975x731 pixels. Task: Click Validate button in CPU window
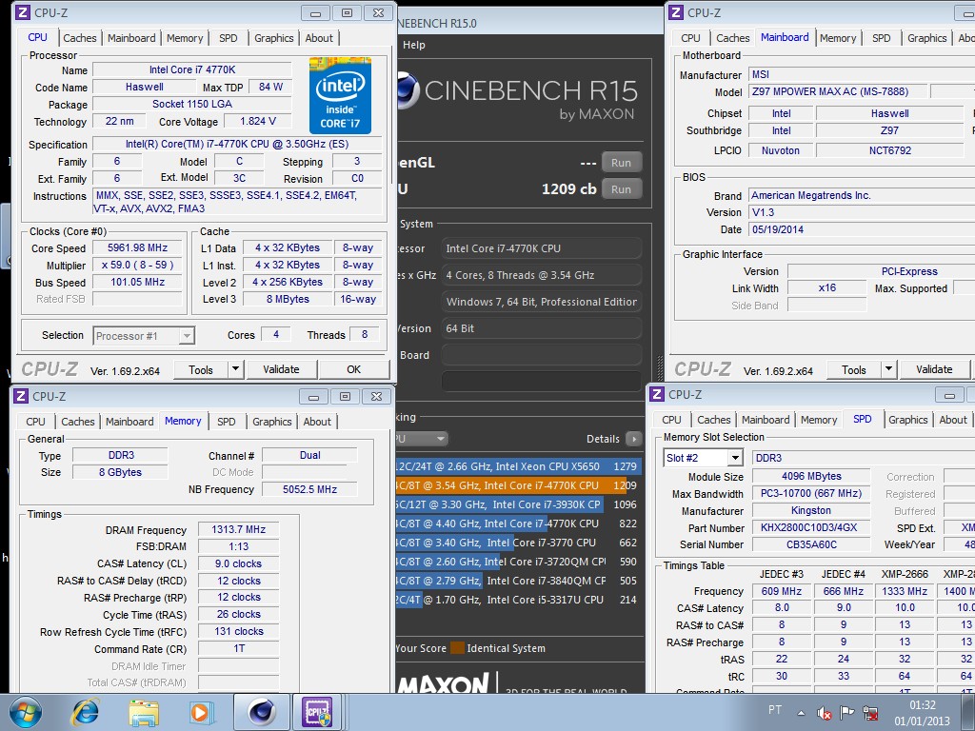click(281, 369)
